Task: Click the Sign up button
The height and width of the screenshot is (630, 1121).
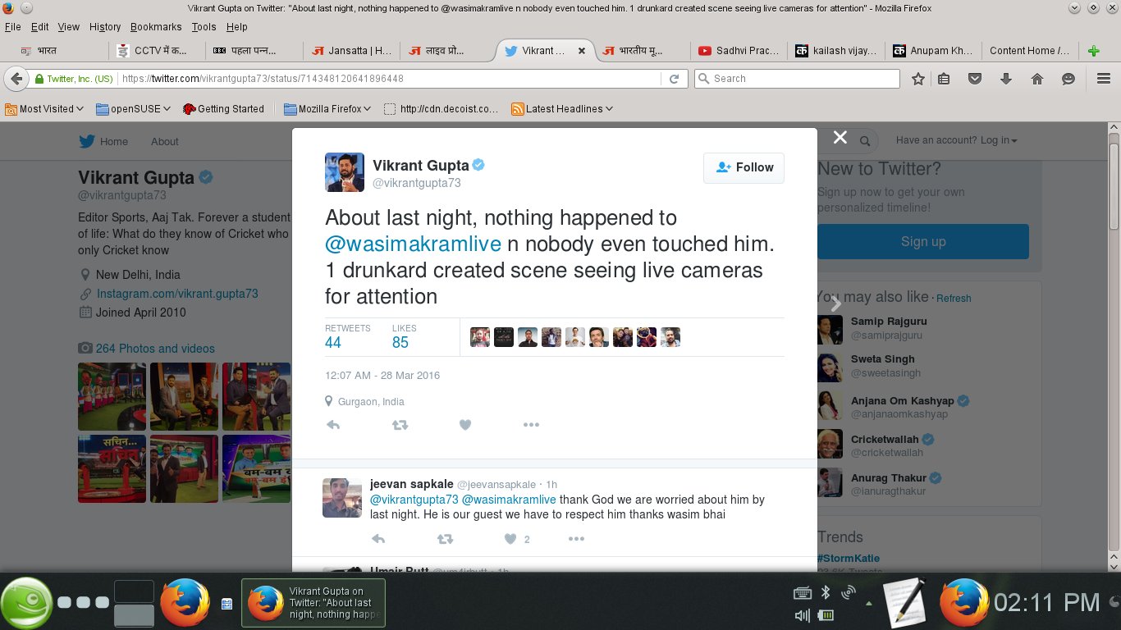Action: pyautogui.click(x=923, y=241)
